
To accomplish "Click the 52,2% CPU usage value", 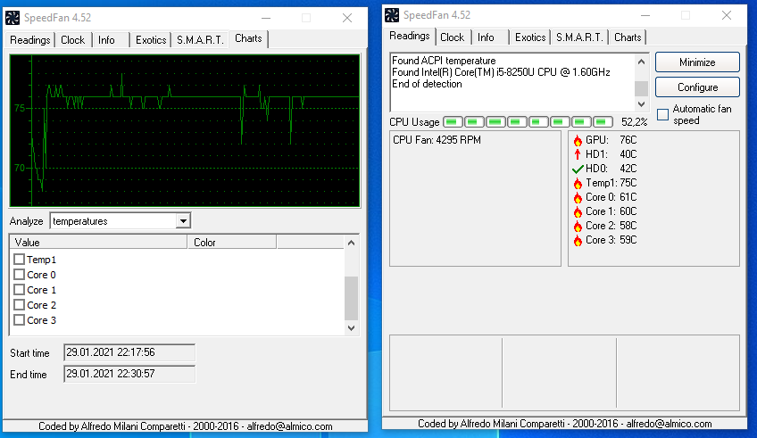I will (x=635, y=122).
